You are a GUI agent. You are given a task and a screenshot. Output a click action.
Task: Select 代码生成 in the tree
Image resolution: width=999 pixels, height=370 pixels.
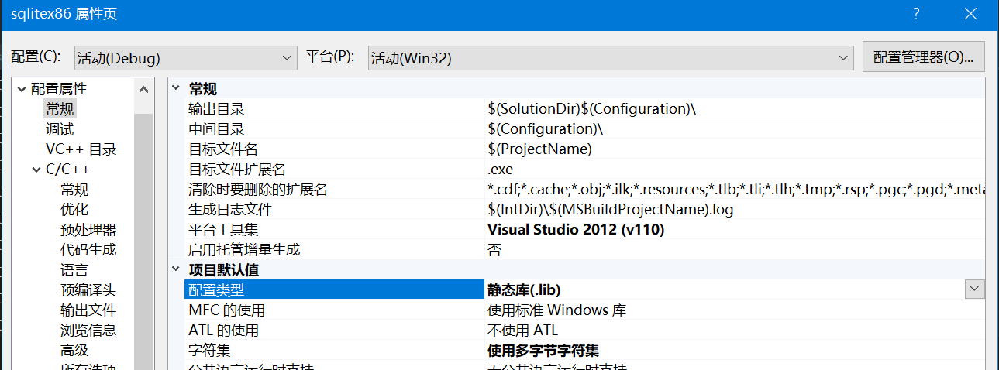coord(88,250)
